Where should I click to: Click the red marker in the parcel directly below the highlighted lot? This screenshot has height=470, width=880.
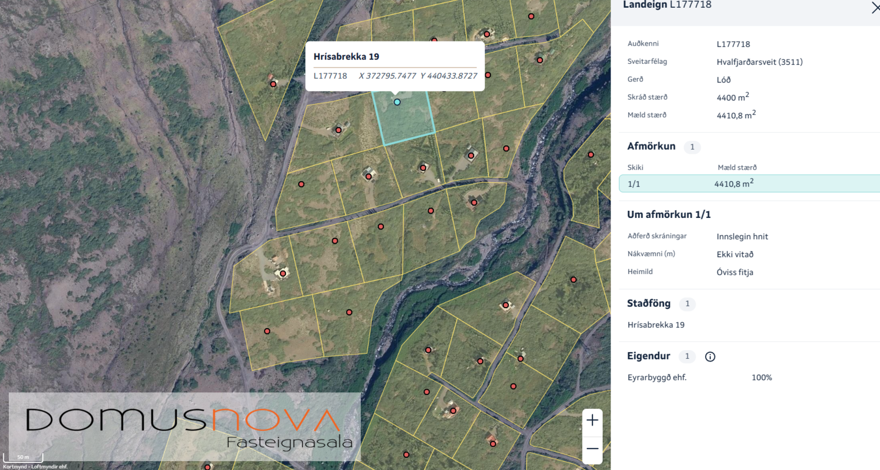click(423, 168)
